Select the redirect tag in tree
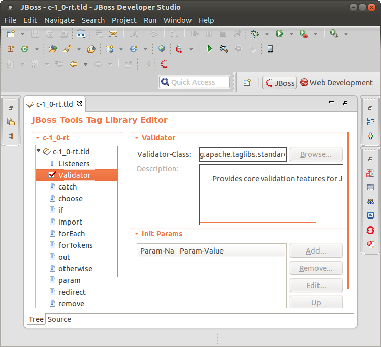Screen dimensions: 381x347 tap(72, 292)
